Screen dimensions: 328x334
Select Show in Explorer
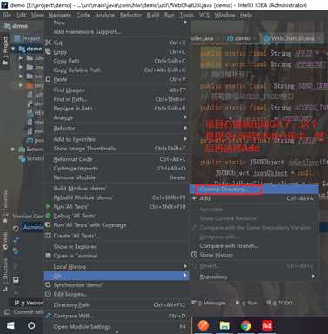116,247
